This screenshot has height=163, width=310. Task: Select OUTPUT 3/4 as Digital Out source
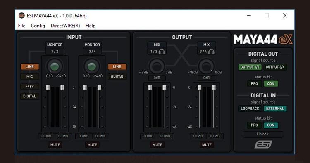pos(275,67)
